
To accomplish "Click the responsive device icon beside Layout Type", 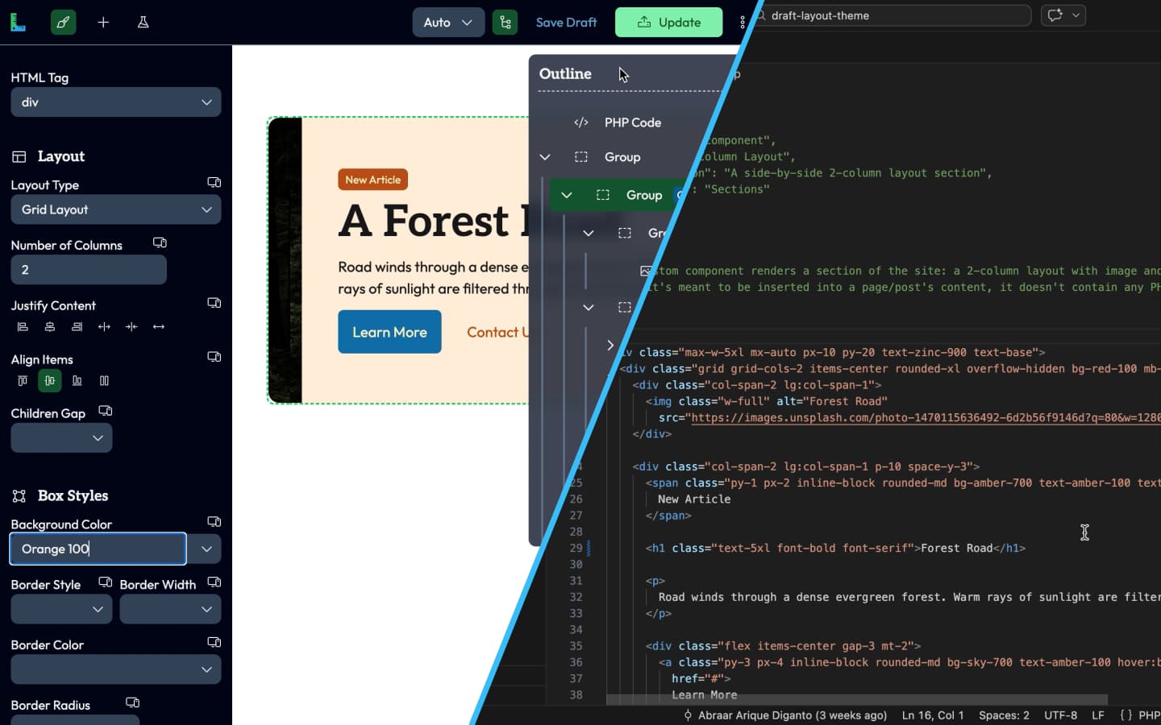I will pyautogui.click(x=214, y=183).
